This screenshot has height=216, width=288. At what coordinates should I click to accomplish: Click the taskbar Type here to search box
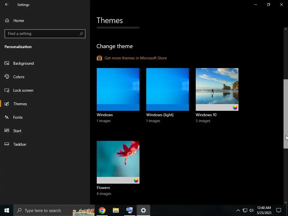pyautogui.click(x=54, y=210)
